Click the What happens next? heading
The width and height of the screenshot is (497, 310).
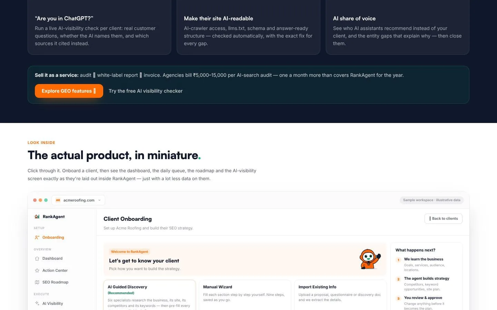tap(415, 250)
